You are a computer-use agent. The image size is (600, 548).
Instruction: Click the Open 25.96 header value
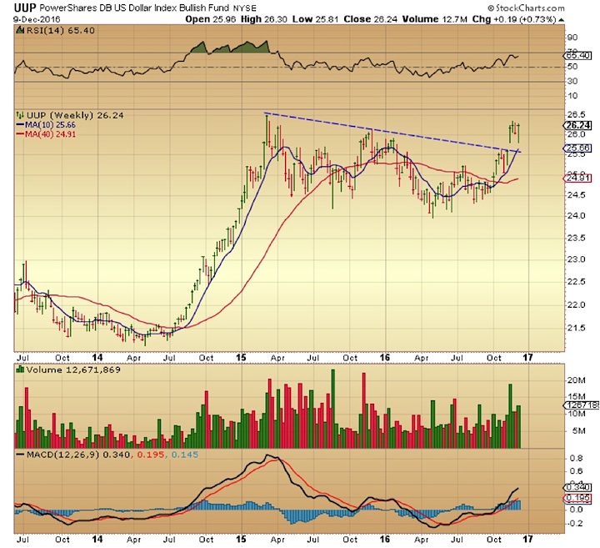(211, 19)
